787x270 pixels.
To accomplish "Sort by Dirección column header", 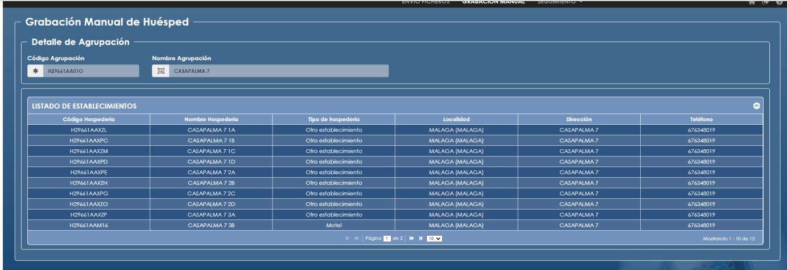I will point(579,120).
